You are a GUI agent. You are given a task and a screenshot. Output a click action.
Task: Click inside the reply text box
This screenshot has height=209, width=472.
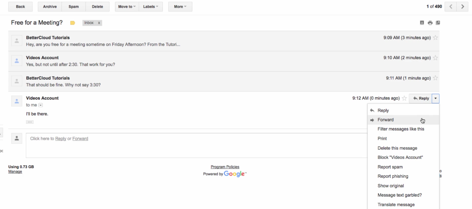click(197, 145)
